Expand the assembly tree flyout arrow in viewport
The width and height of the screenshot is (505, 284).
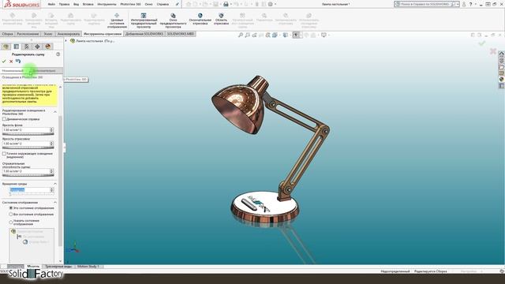pos(66,41)
